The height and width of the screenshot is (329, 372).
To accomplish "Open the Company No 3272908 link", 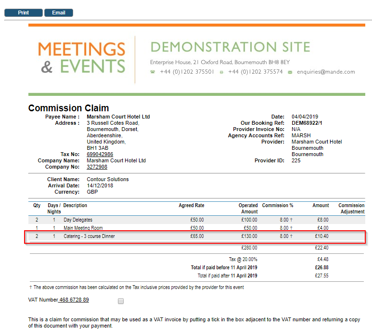I will coord(97,167).
